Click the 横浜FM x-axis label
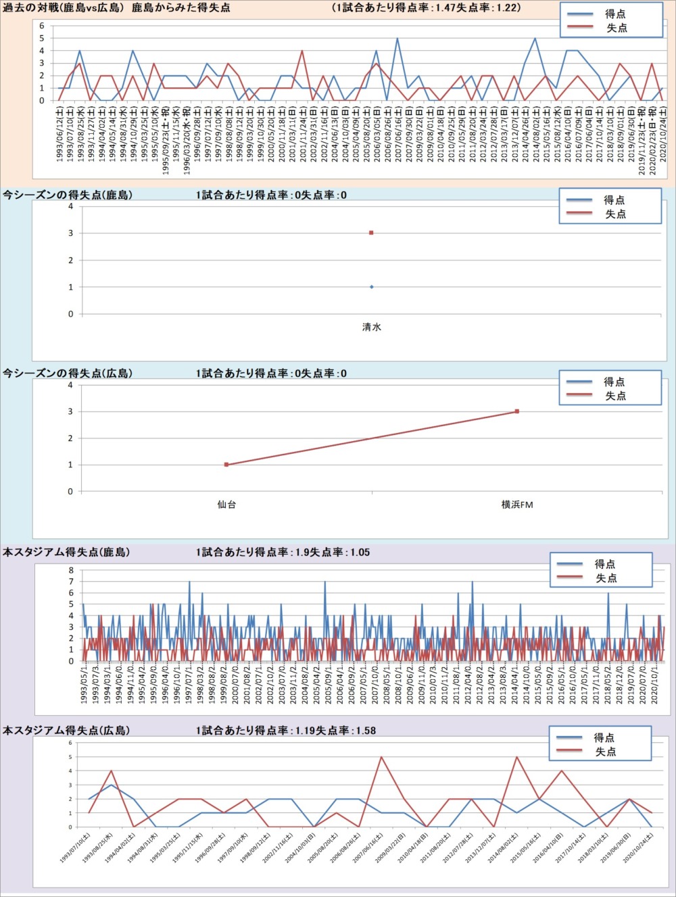 517,505
